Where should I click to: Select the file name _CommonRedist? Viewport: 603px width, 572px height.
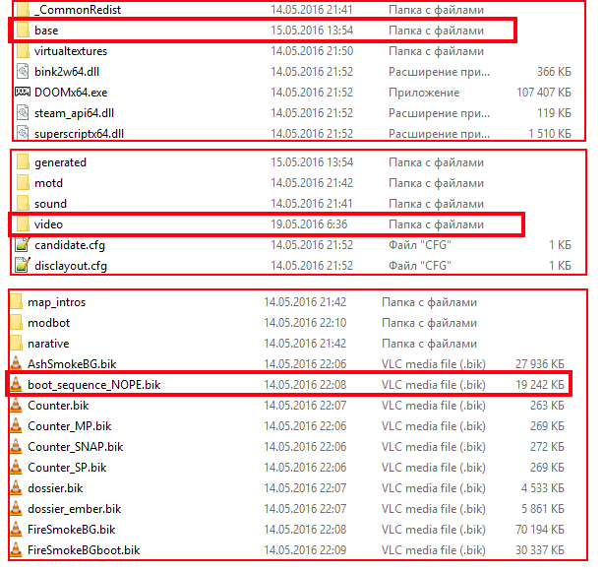point(78,10)
